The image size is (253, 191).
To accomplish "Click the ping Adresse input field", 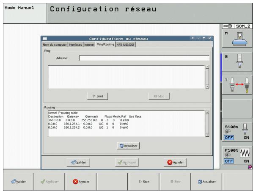I will pyautogui.click(x=144, y=58).
